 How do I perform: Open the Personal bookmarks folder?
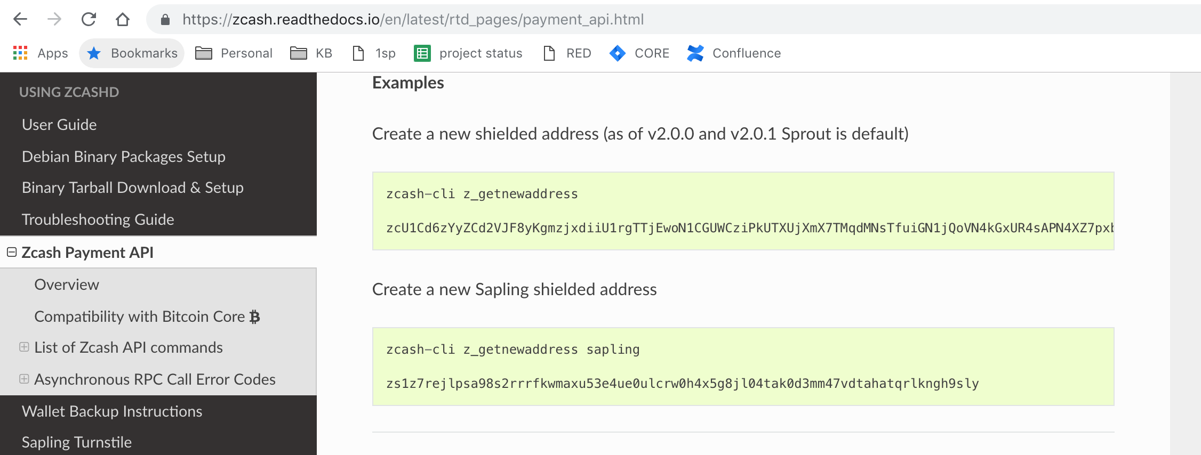point(234,53)
